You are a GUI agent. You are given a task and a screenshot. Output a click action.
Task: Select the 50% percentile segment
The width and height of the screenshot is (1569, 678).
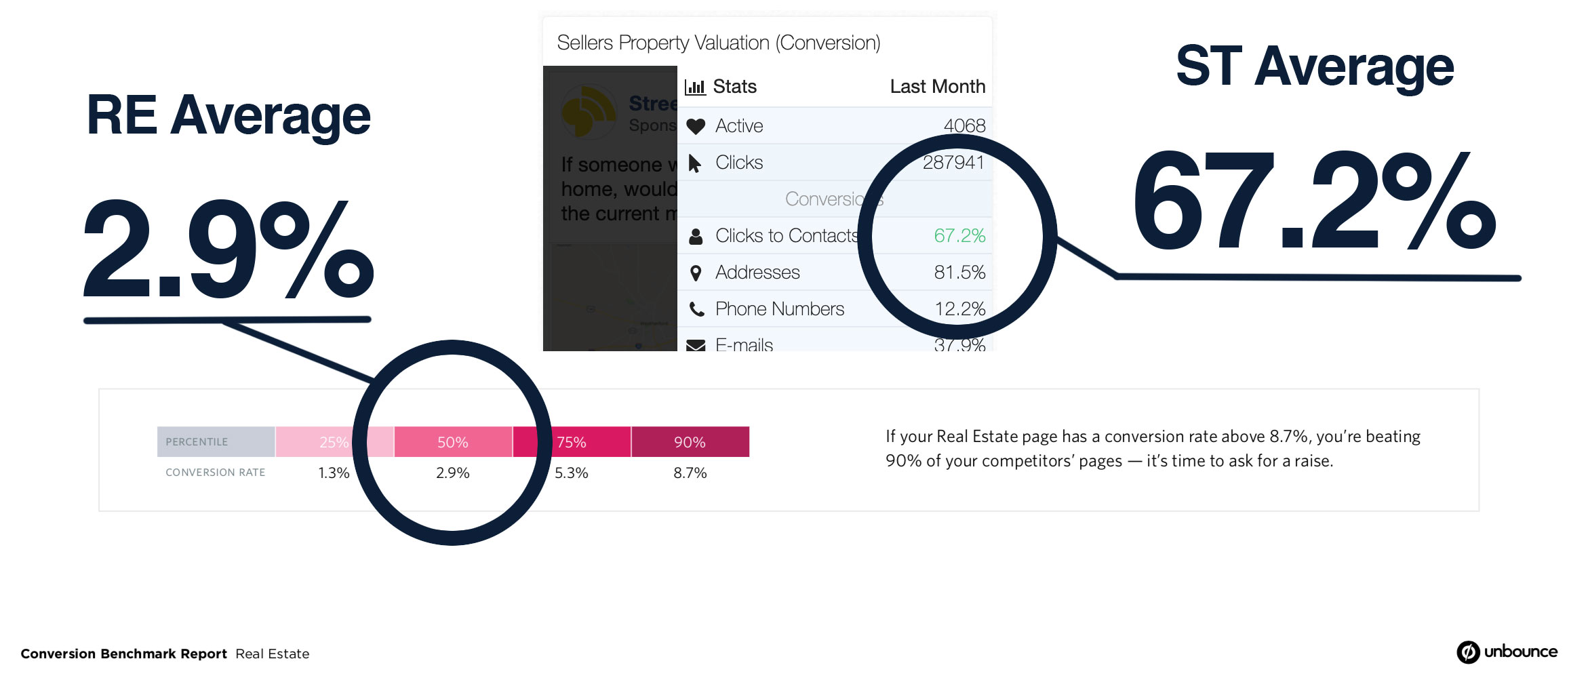[x=453, y=442]
